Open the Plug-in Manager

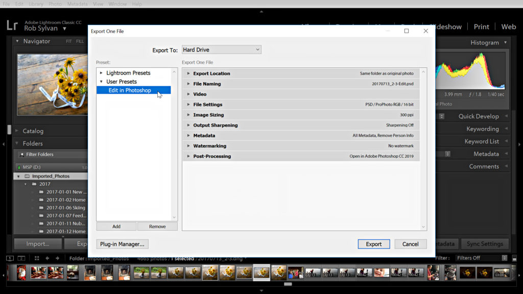coord(122,244)
